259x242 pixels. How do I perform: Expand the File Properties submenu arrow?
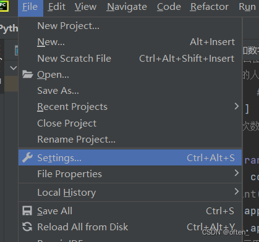click(x=237, y=173)
